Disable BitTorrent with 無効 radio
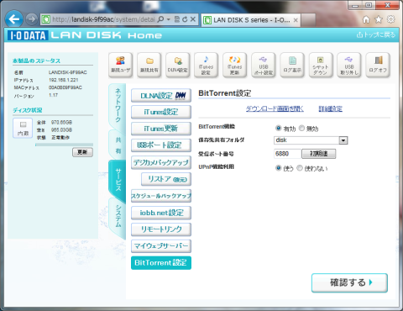The height and width of the screenshot is (311, 403). (x=301, y=128)
